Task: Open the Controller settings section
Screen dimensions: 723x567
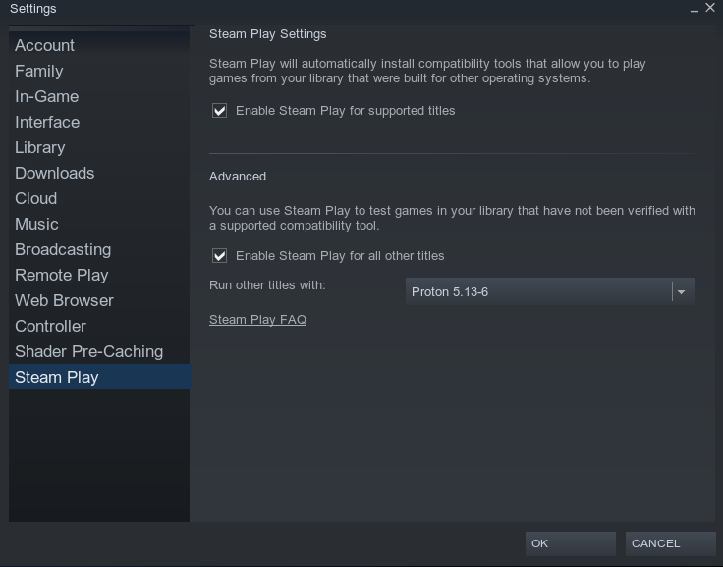Action: [x=50, y=326]
